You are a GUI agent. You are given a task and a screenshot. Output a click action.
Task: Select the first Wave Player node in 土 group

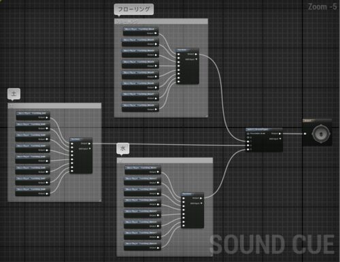33,115
